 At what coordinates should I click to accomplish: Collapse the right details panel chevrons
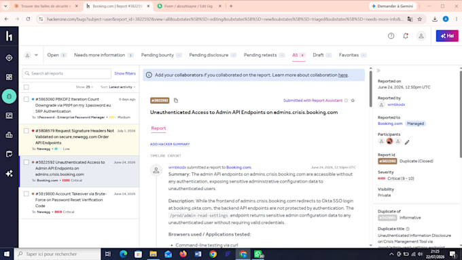378,71
